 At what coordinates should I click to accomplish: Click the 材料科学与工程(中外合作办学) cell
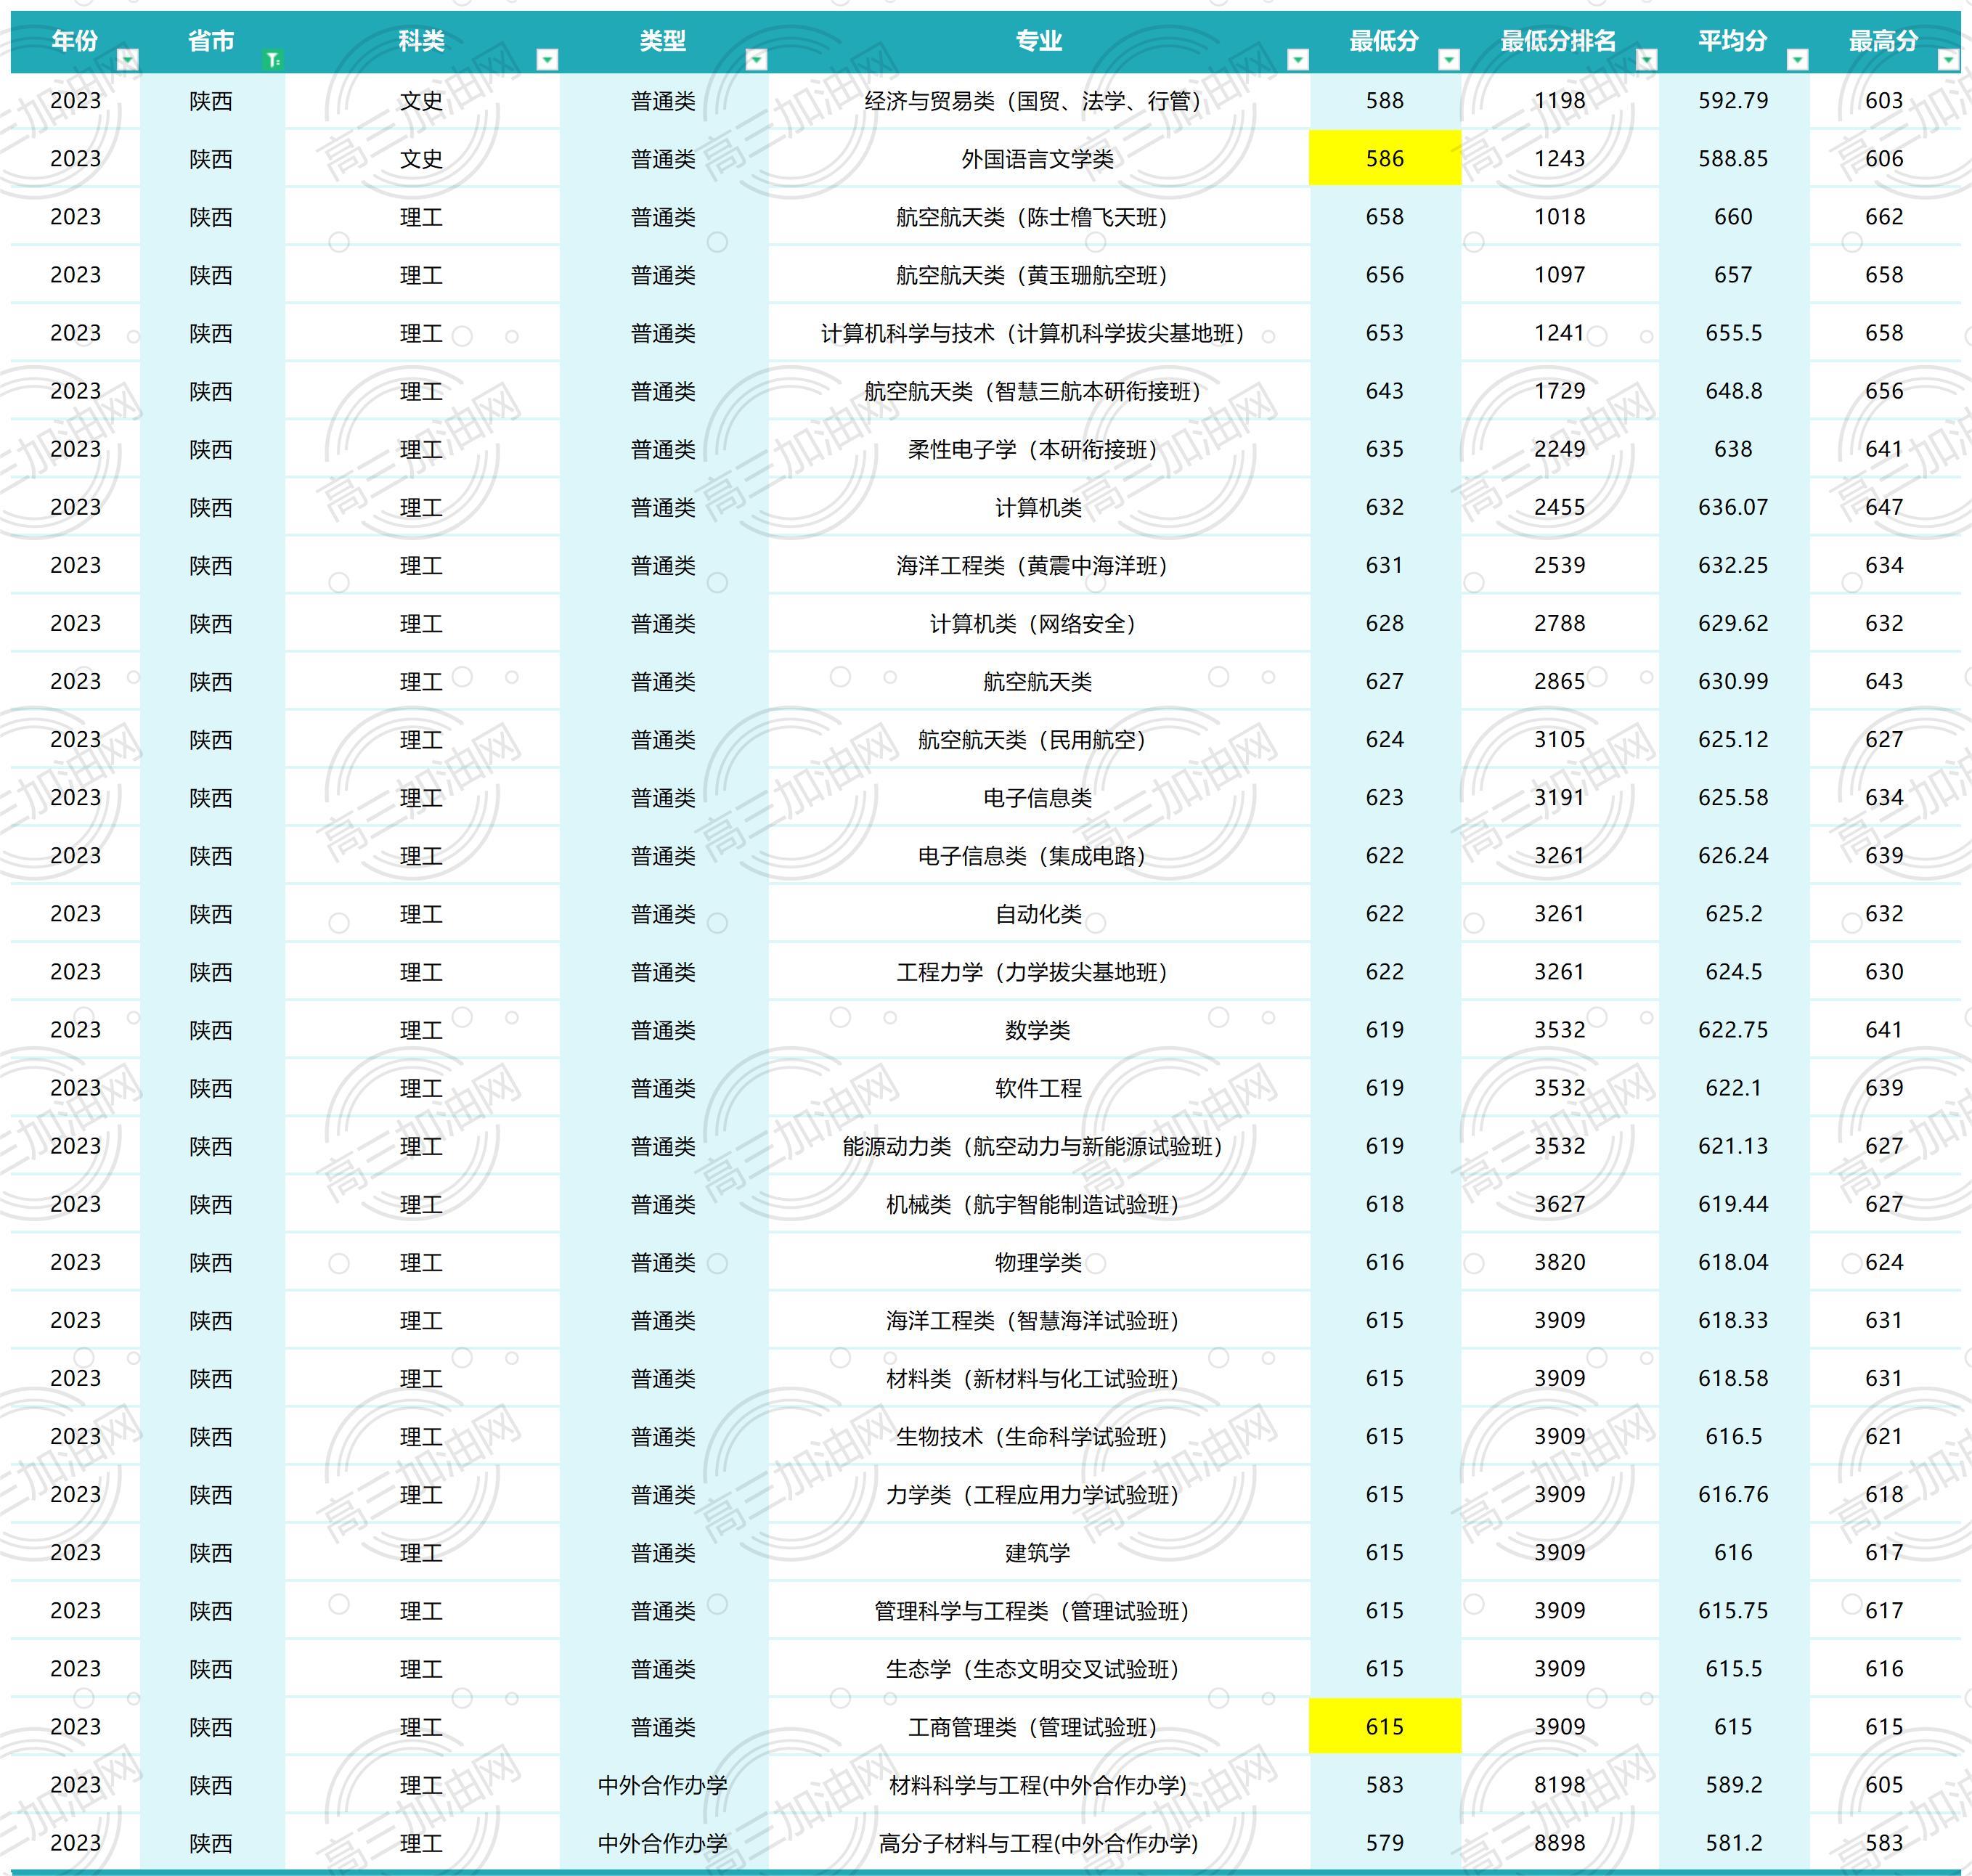pos(1038,1784)
